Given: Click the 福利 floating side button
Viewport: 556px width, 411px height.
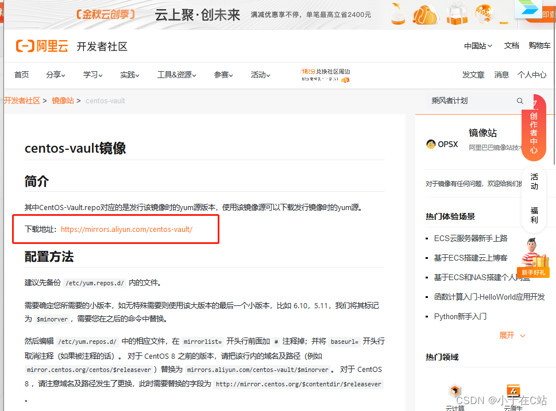Looking at the screenshot, I should pyautogui.click(x=534, y=215).
